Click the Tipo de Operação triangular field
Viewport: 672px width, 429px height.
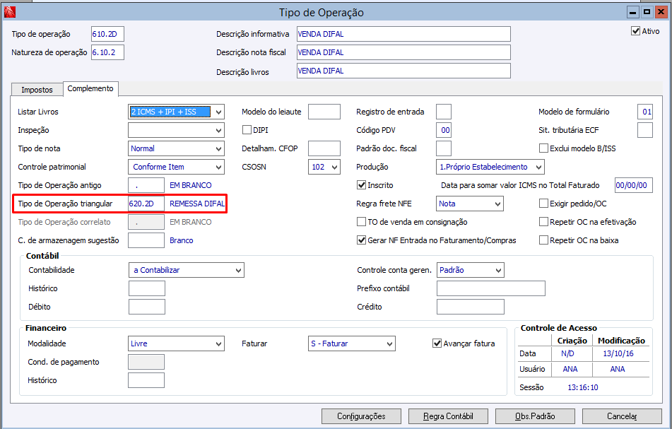[x=146, y=204]
